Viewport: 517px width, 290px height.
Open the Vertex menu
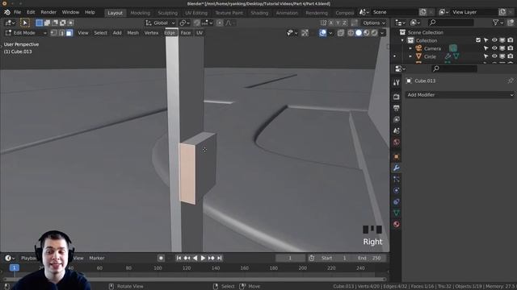pos(151,33)
